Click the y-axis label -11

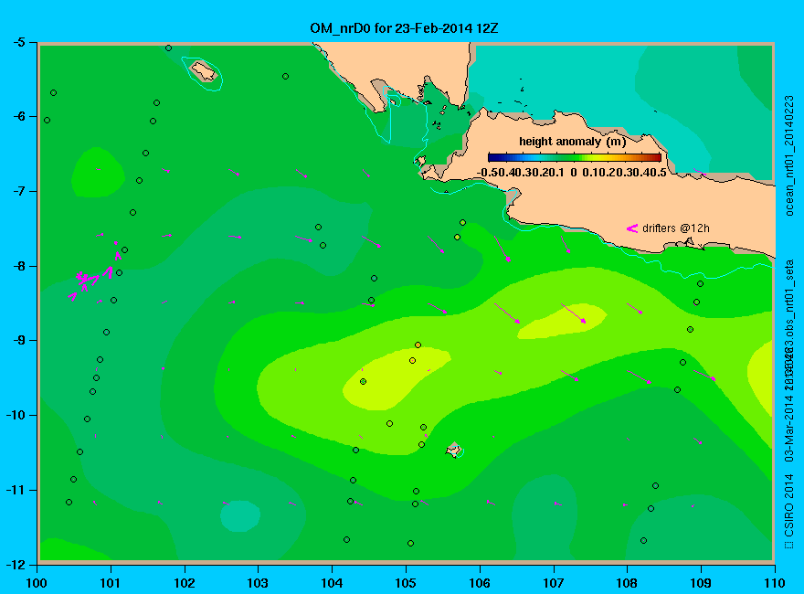pyautogui.click(x=16, y=490)
